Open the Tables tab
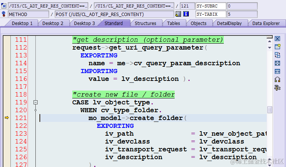The image size is (286, 167). click(x=174, y=23)
